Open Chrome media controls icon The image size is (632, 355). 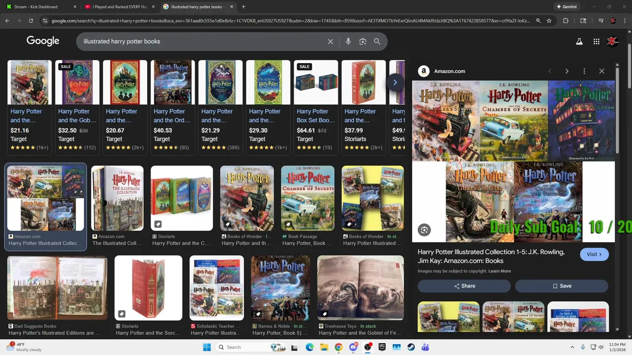tap(601, 21)
